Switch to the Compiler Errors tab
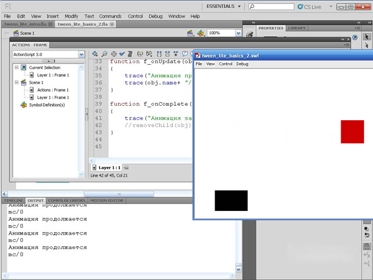This screenshot has width=373, height=280. click(x=66, y=200)
